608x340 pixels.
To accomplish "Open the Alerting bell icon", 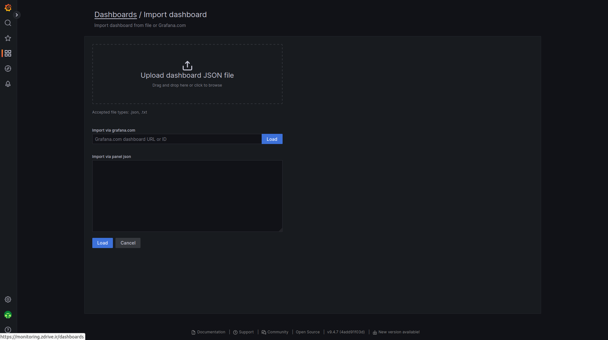I will click(x=8, y=84).
